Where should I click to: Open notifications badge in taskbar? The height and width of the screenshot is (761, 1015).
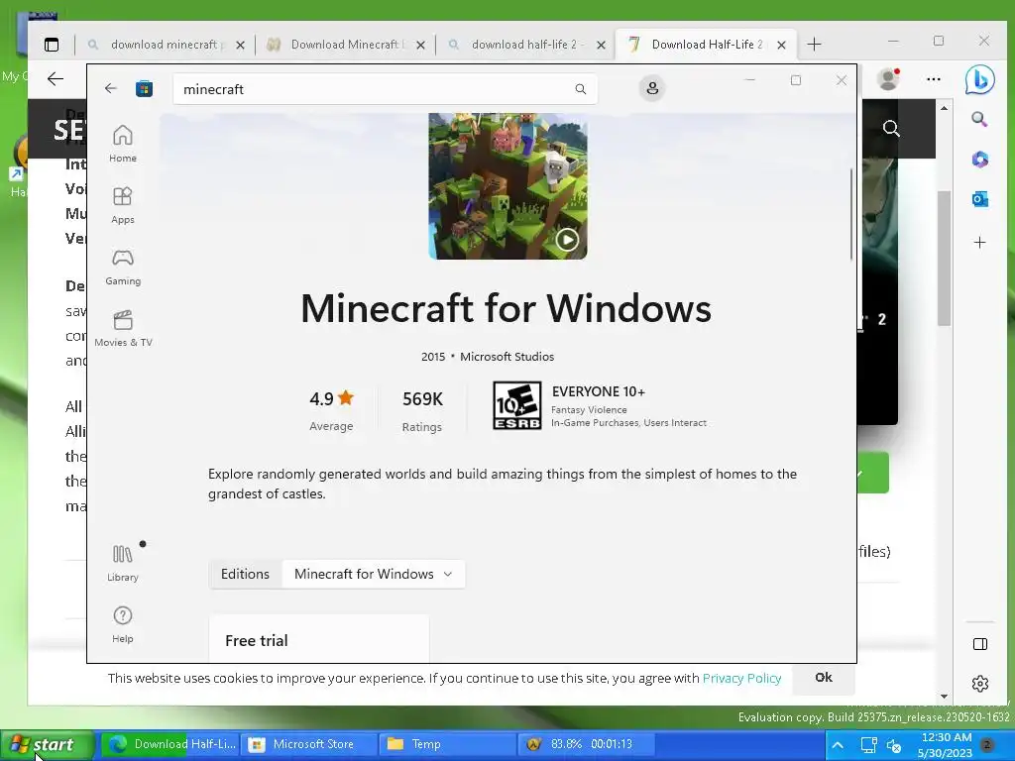point(987,745)
